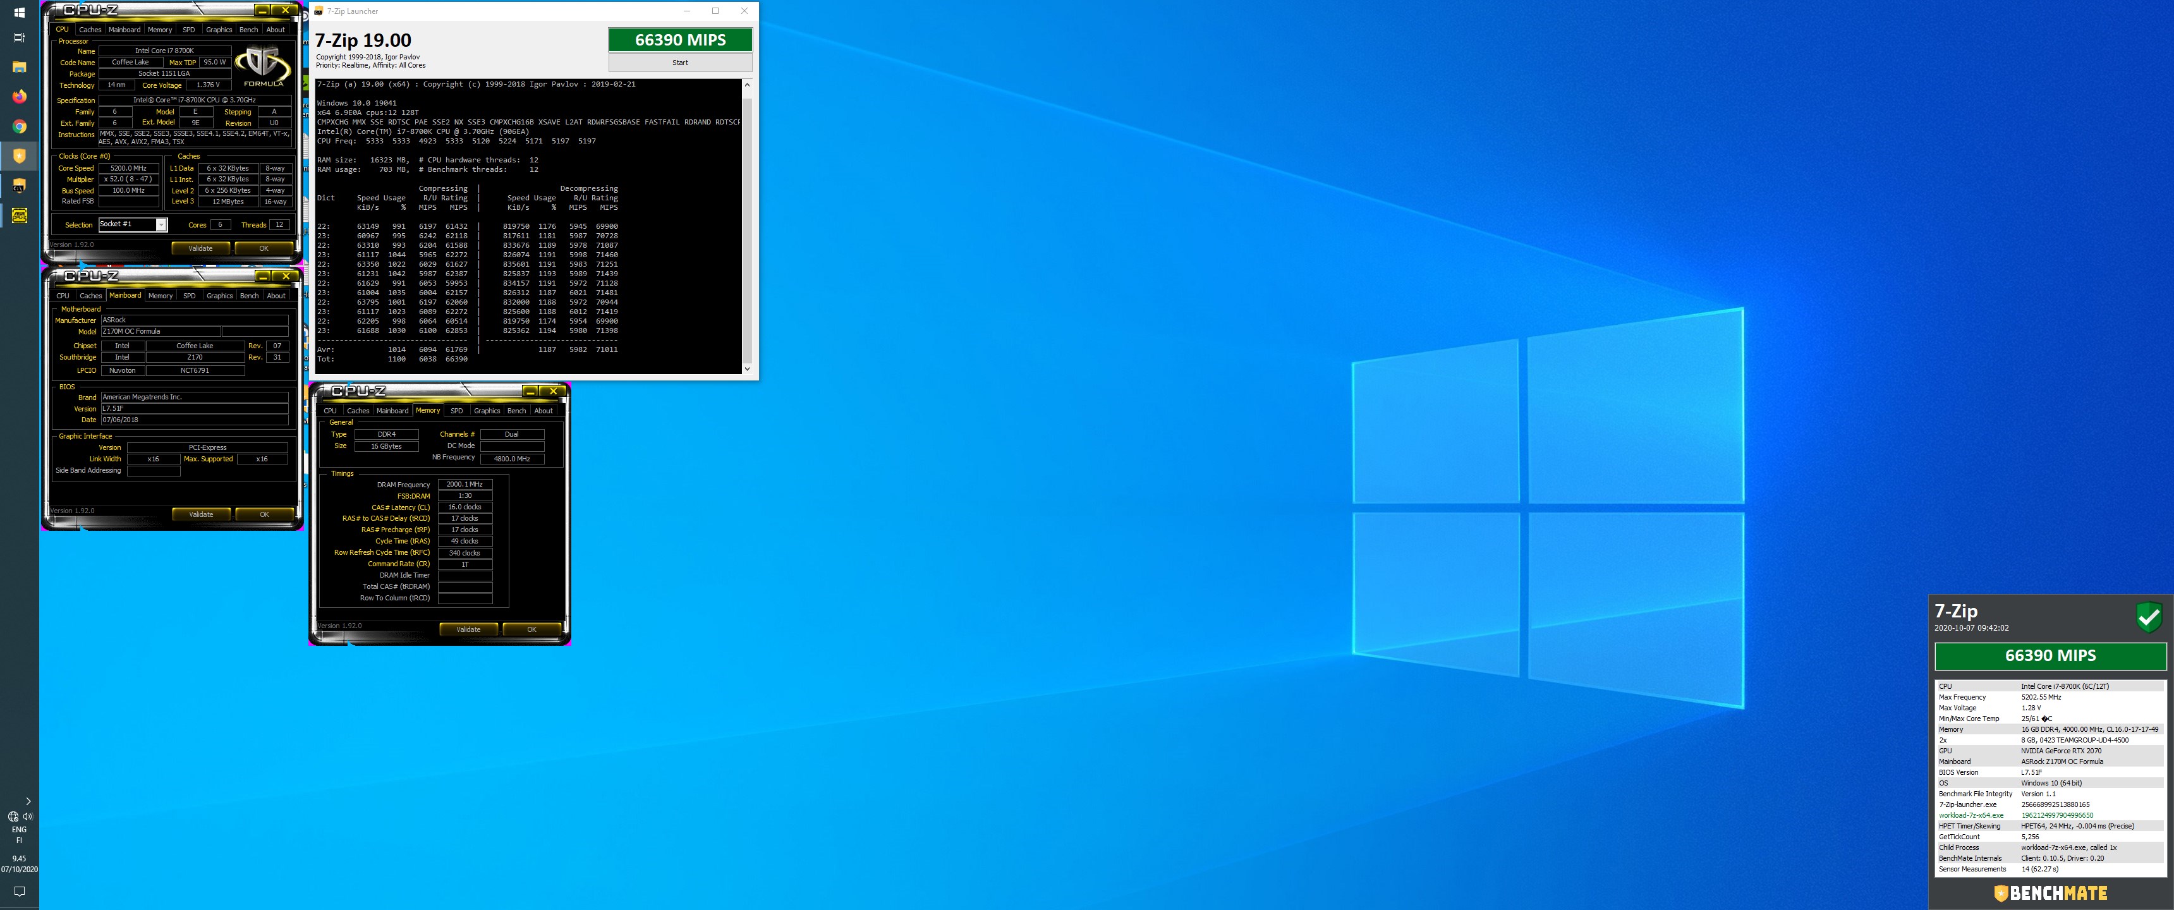Screen dimensions: 2174x910
Task: Minimize the CPU-Z Memory window
Action: coord(530,391)
